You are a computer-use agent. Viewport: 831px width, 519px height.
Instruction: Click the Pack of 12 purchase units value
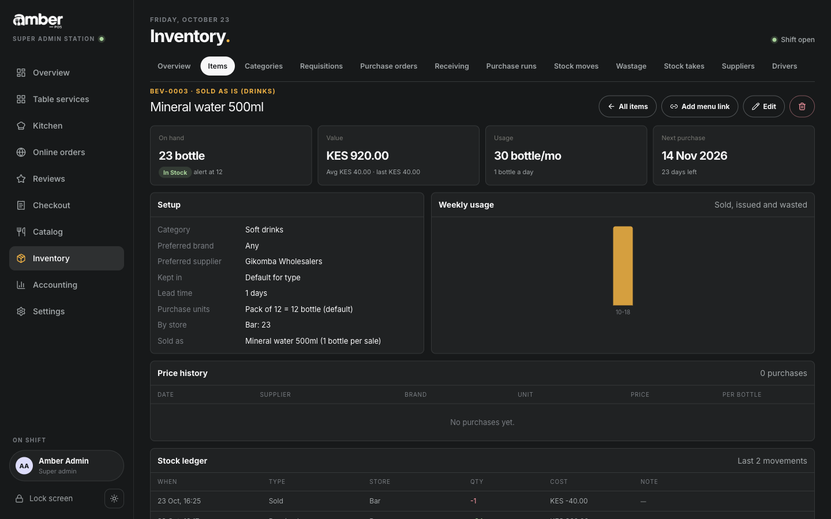pyautogui.click(x=299, y=309)
